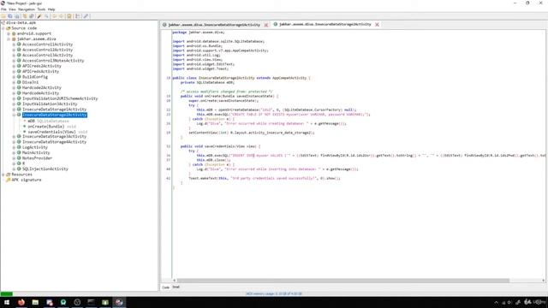Switch to the Smali bottom tab
The width and height of the screenshot is (548, 308).
(x=176, y=287)
